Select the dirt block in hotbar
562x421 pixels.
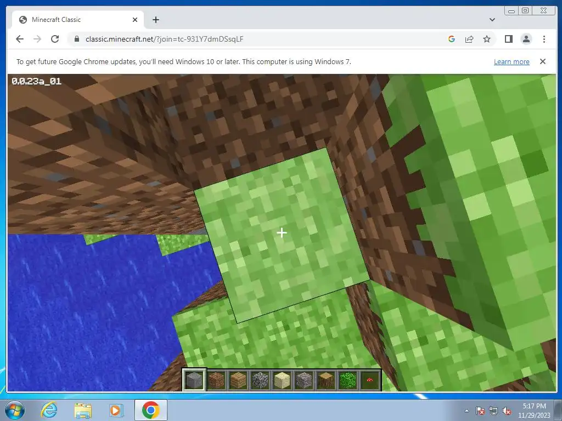(x=216, y=380)
